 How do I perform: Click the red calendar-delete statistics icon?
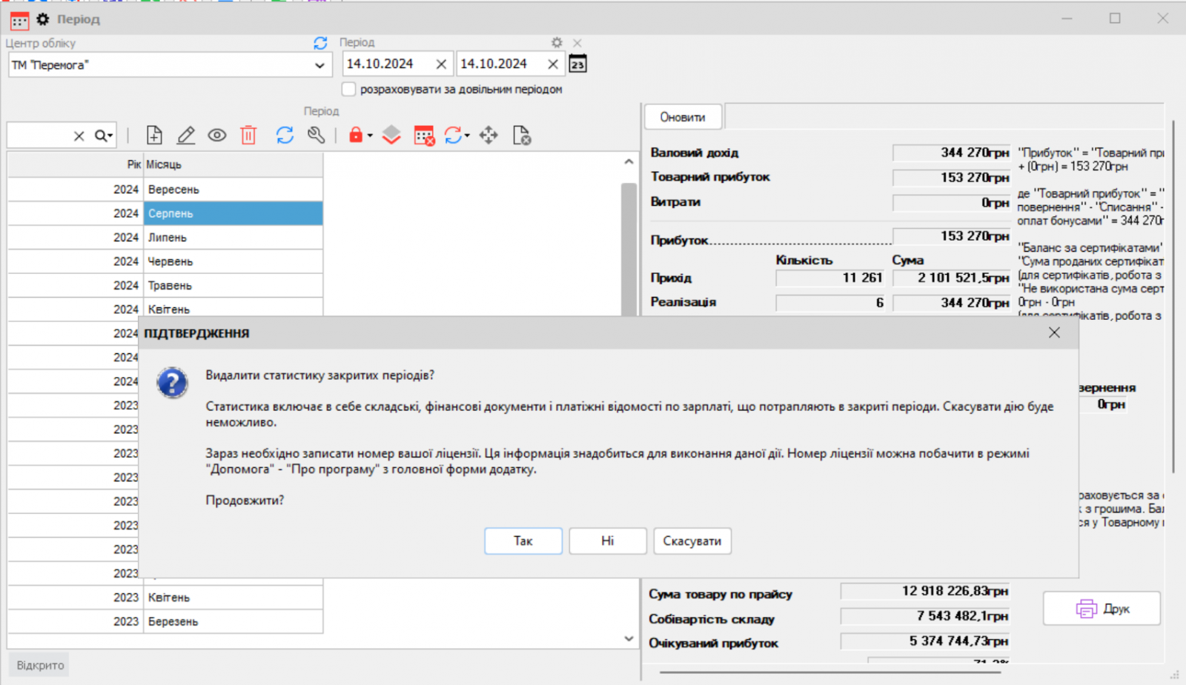coord(423,135)
